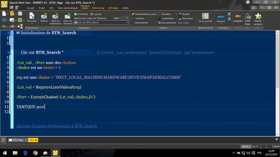The width and height of the screenshot is (280, 157).
Task: Click Réindentation auto in Edition group
Action: point(144,14)
